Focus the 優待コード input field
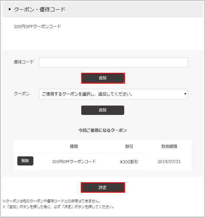 click(x=113, y=62)
